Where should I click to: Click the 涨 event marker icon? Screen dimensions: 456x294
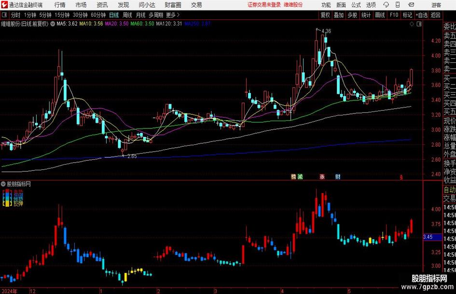click(322, 177)
